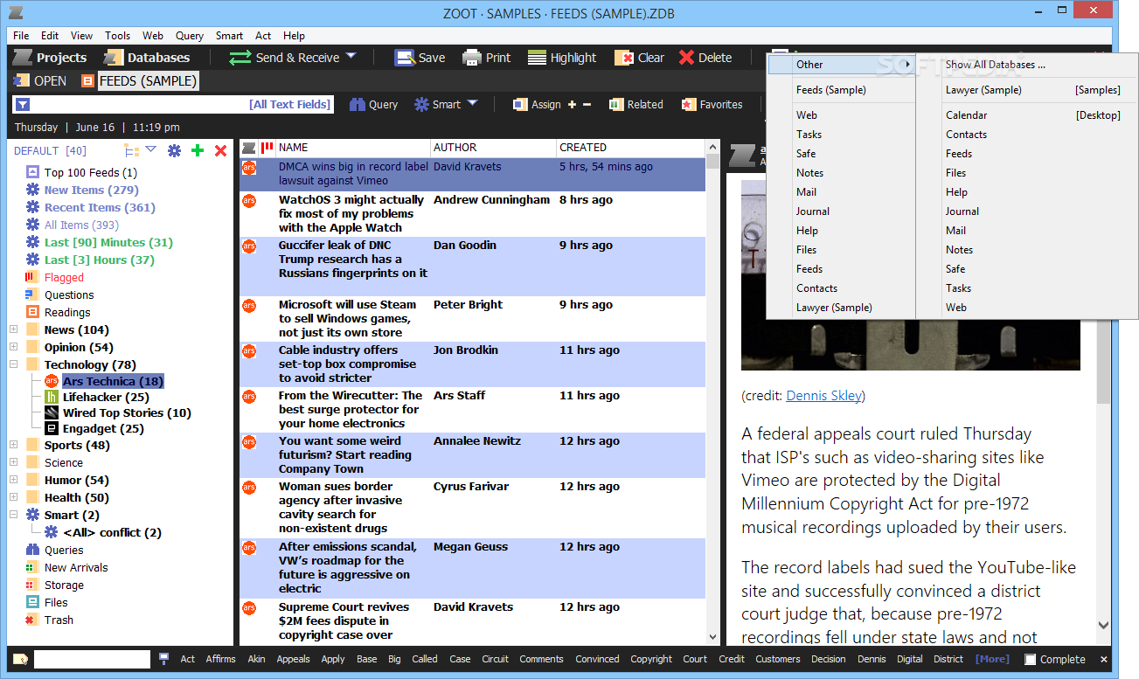Click the Smart gear toolbar button

click(x=437, y=104)
